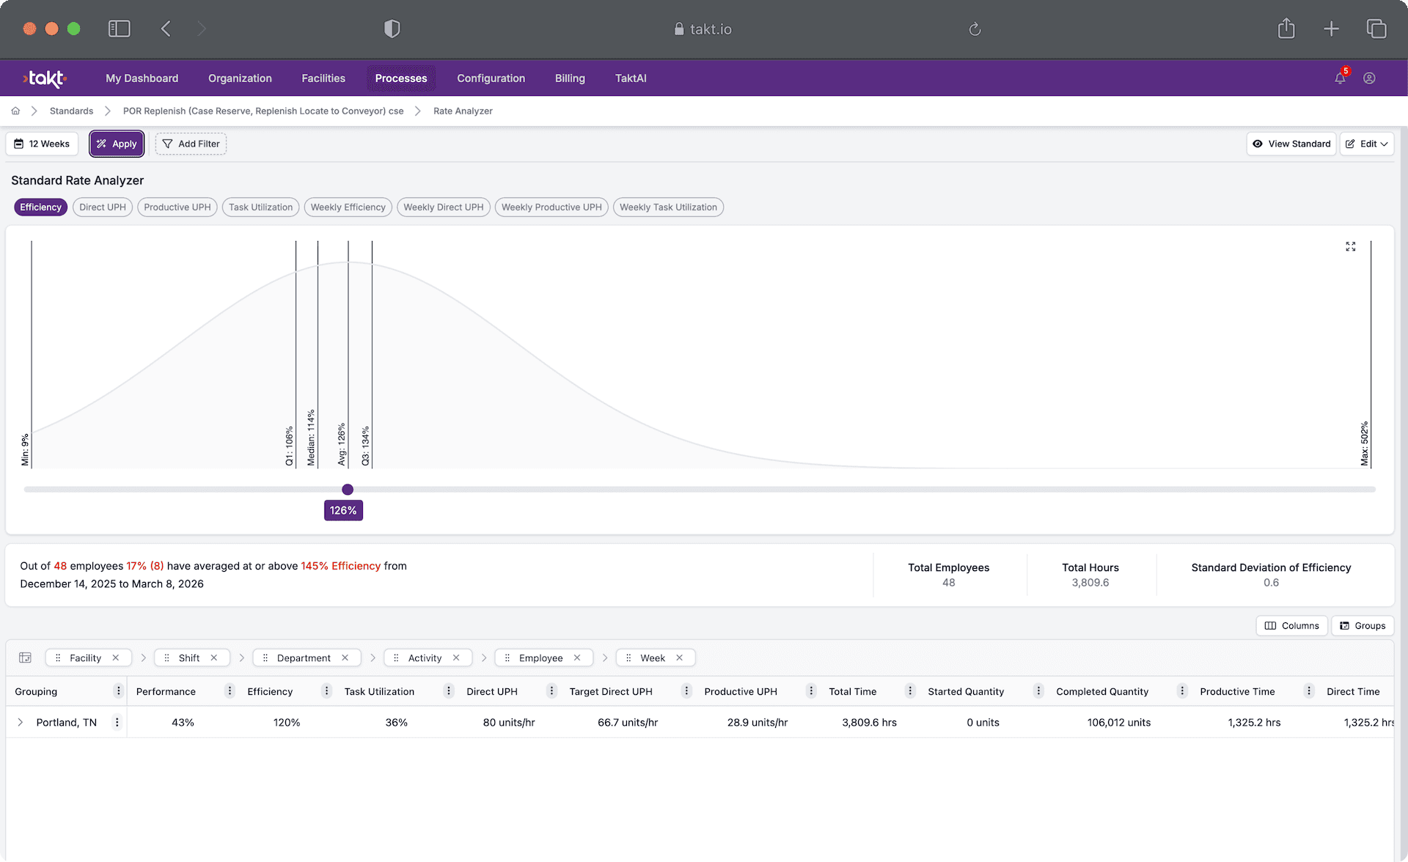This screenshot has width=1408, height=862.
Task: Click the user profile avatar icon
Action: click(x=1369, y=78)
